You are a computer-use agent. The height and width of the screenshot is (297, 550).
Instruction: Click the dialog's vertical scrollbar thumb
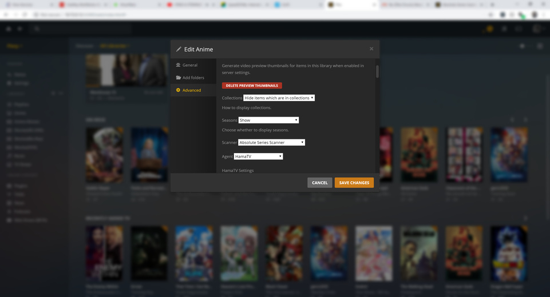[x=377, y=71]
